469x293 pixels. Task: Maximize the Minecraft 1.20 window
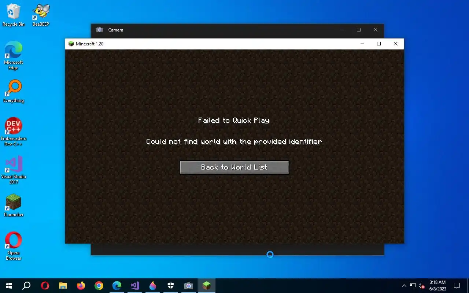(x=379, y=44)
